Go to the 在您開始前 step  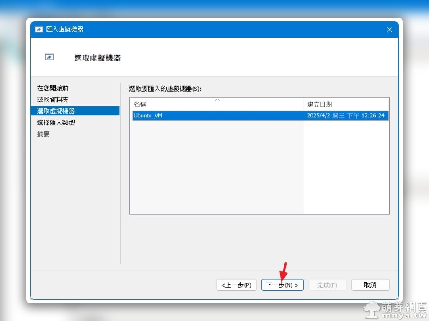point(53,88)
